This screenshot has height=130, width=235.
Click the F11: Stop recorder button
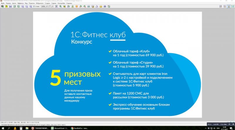[x=224, y=124]
